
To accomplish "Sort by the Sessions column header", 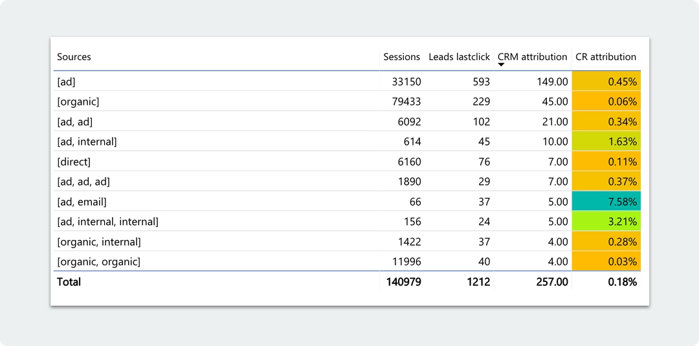I will click(x=402, y=56).
